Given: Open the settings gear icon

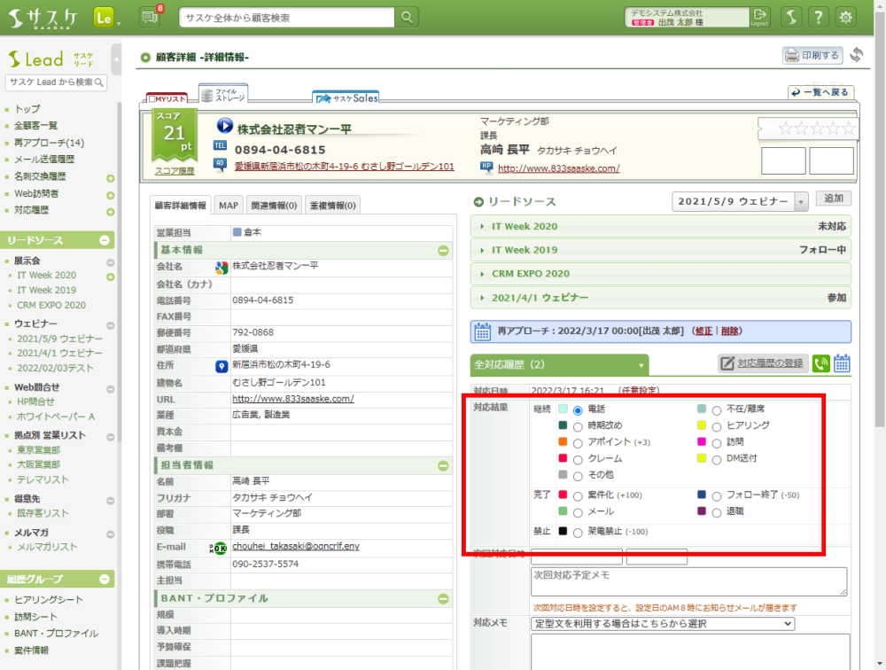Looking at the screenshot, I should pos(846,18).
